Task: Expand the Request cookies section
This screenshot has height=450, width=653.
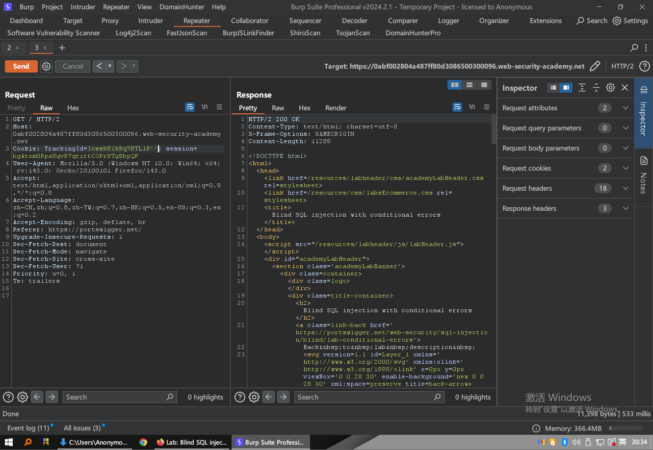Action: tap(625, 168)
